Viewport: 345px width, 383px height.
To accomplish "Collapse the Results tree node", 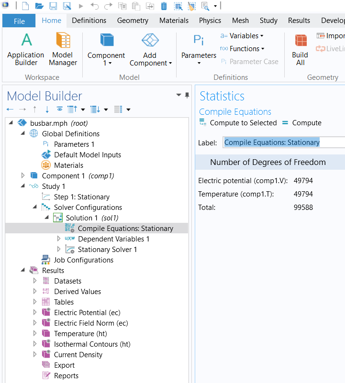I will [x=22, y=271].
